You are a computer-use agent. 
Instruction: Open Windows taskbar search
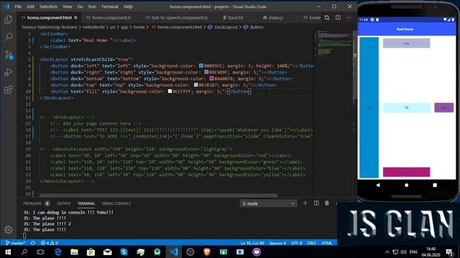coord(24,252)
